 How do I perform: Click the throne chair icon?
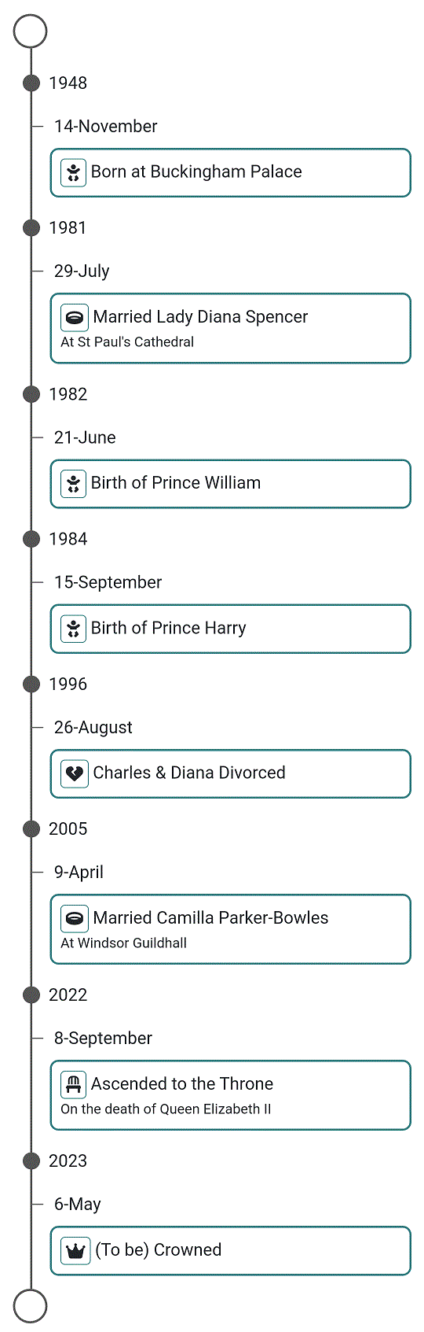(x=74, y=1084)
